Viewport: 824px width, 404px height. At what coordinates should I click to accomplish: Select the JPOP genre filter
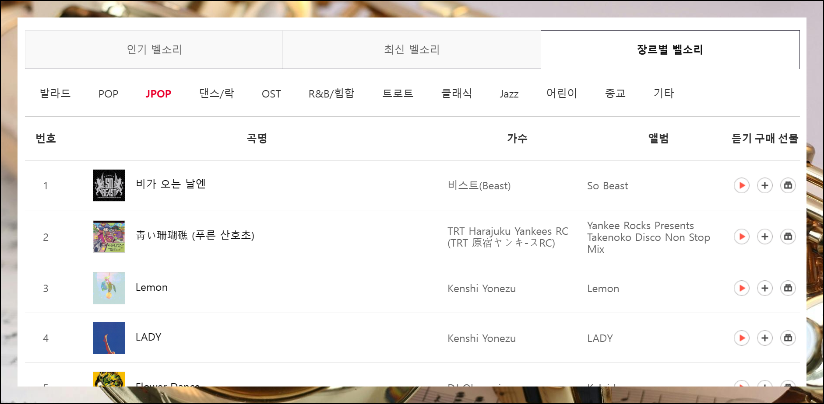click(x=158, y=94)
